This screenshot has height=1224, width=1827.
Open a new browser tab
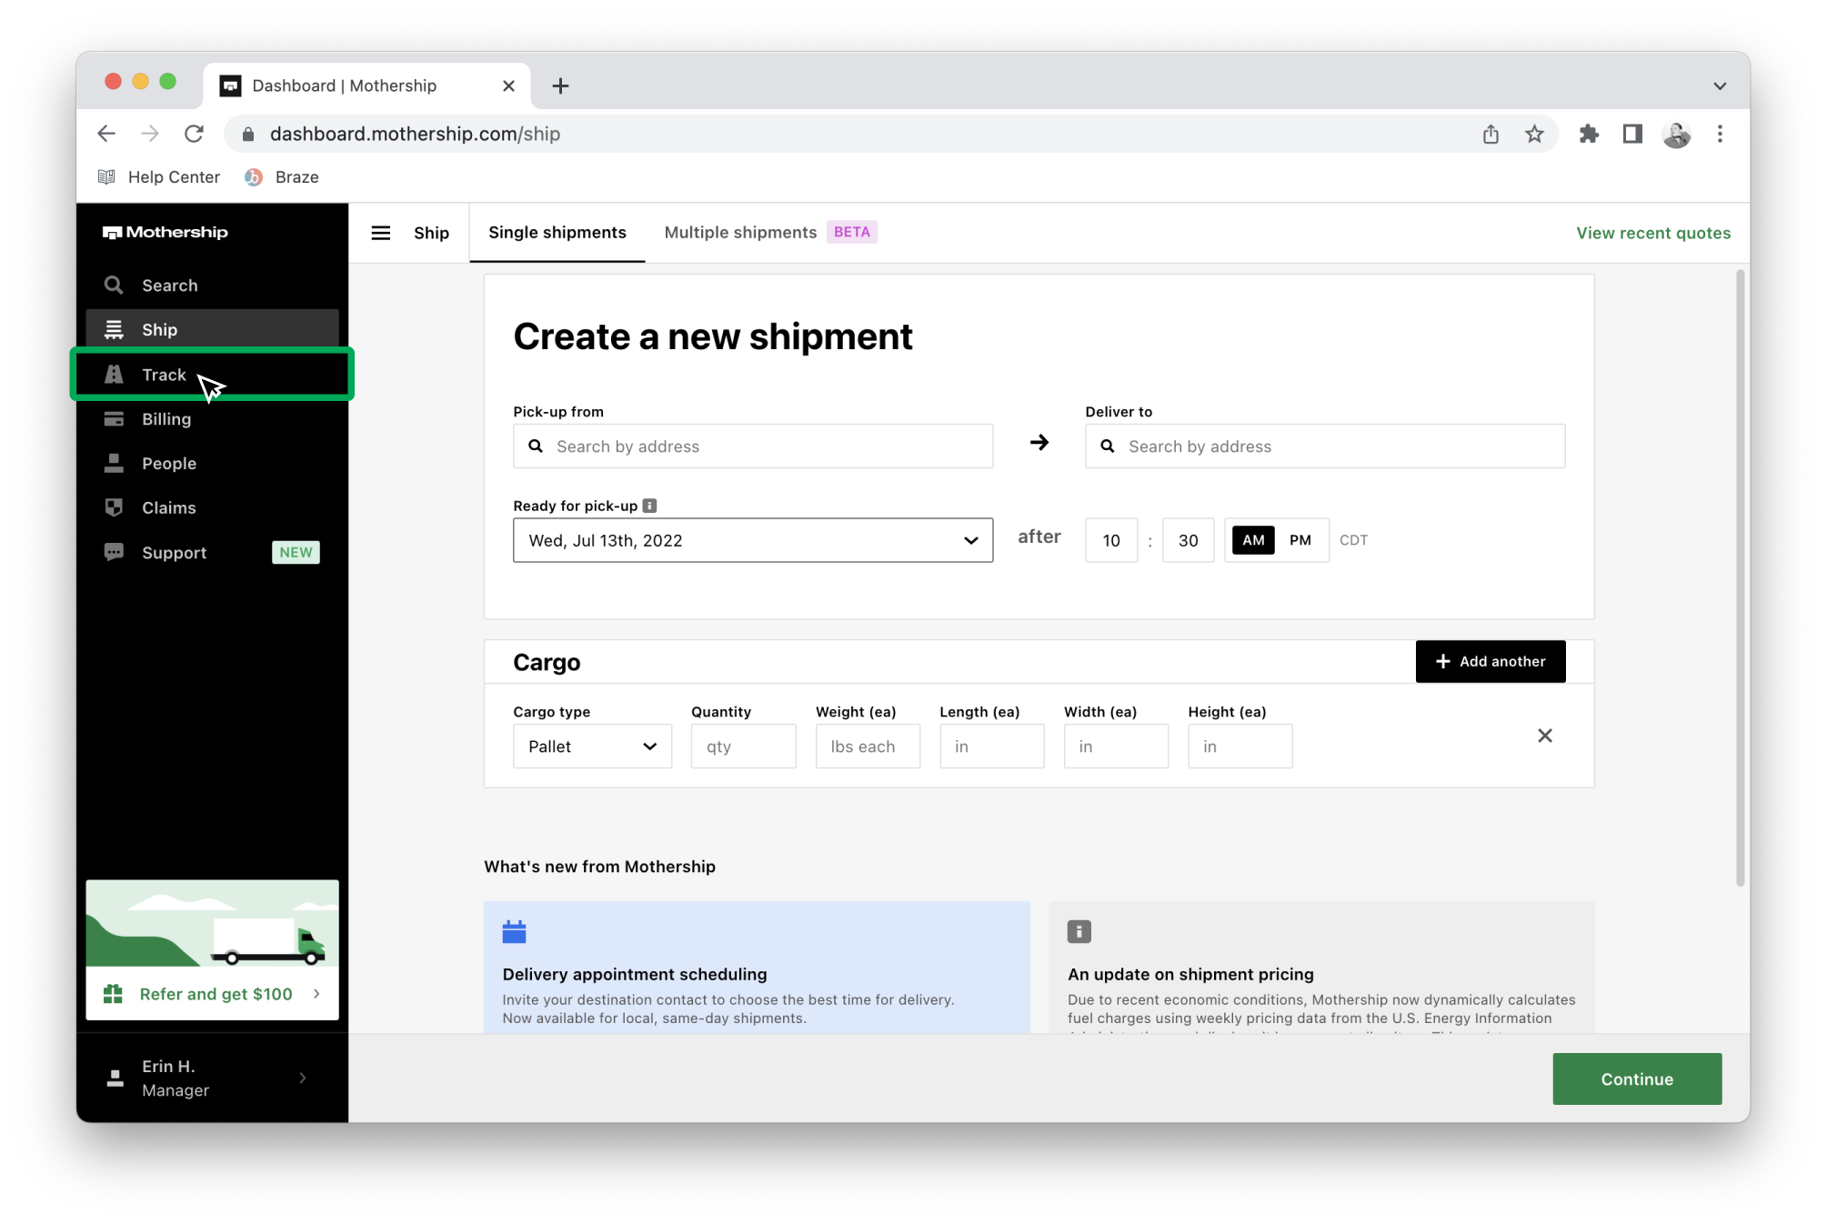click(x=560, y=85)
